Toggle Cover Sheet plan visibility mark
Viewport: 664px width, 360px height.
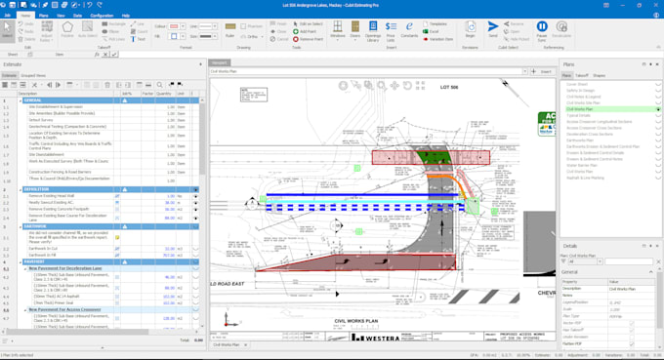point(658,84)
